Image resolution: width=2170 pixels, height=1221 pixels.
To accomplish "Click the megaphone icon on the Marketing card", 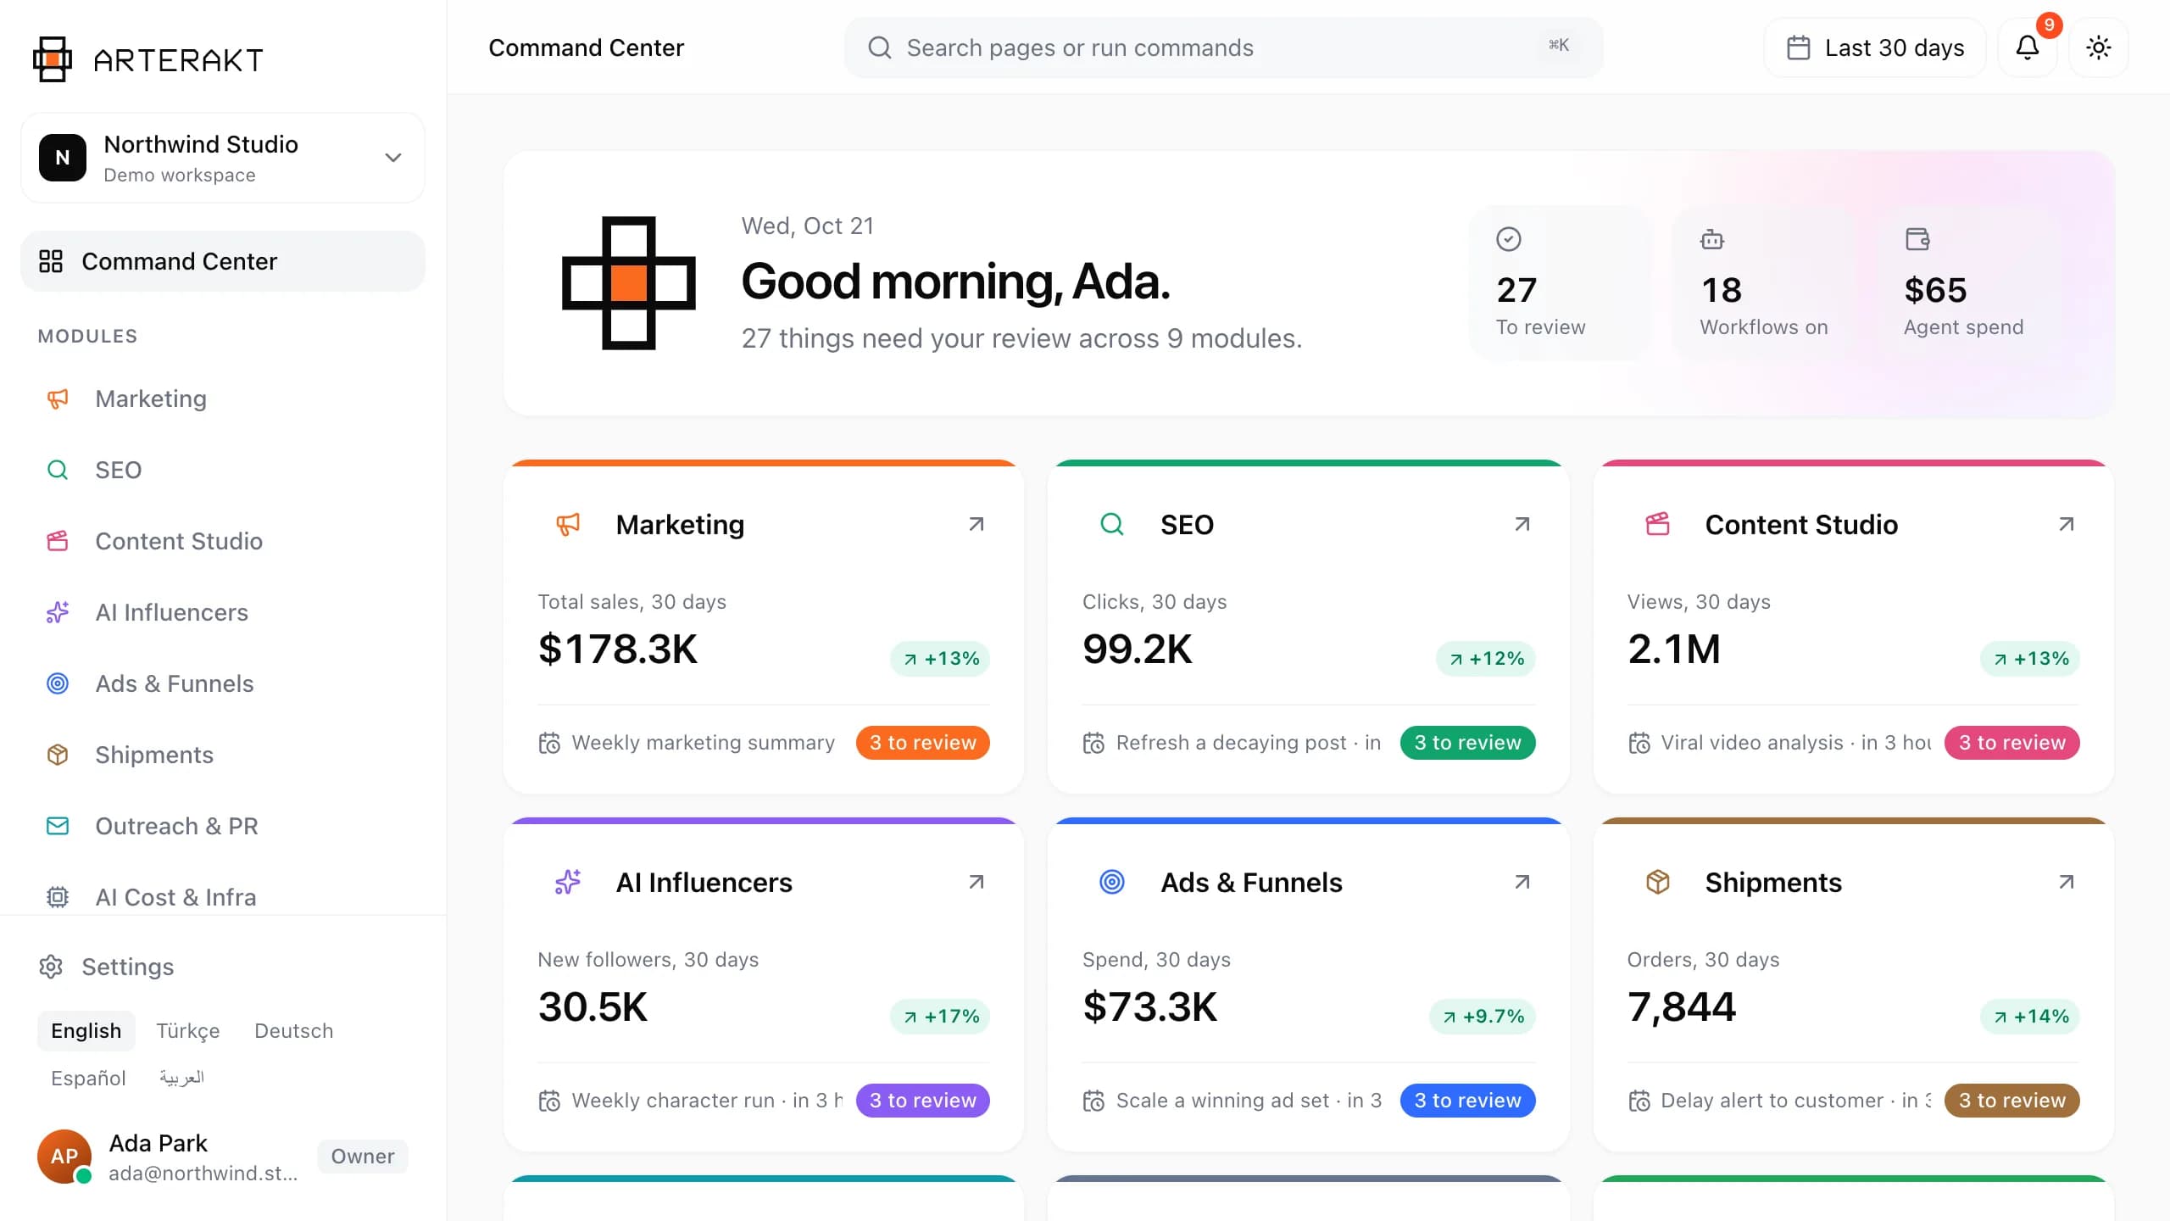I will tap(568, 524).
